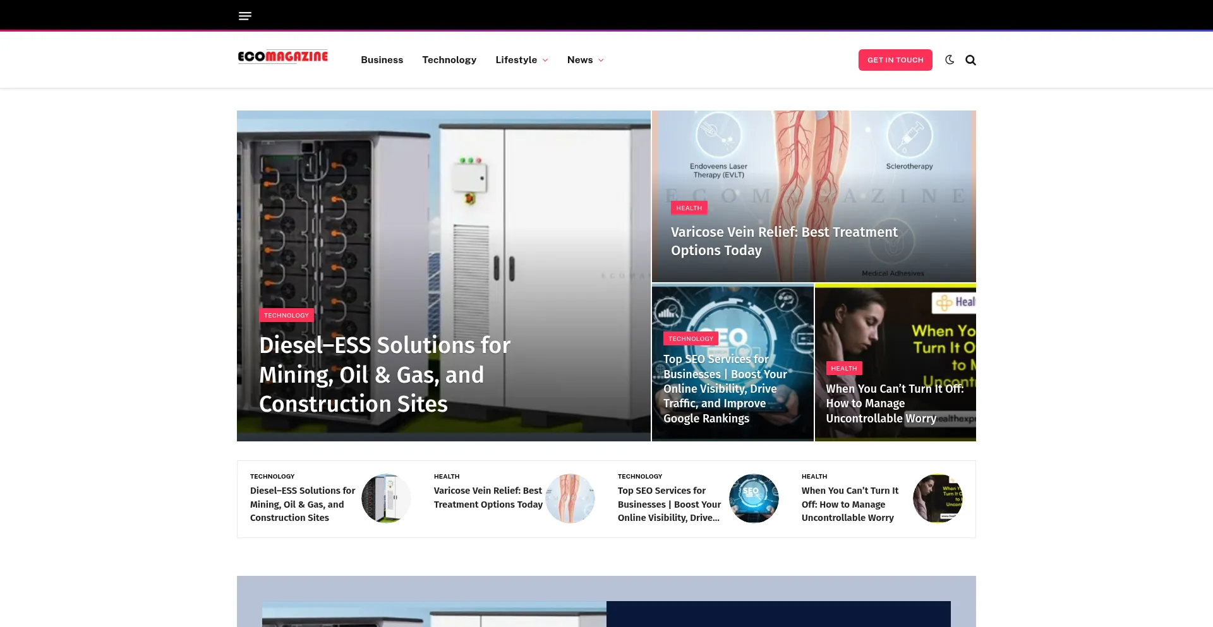The height and width of the screenshot is (627, 1213).
Task: Click the Health category above Worry list item
Action: 814,476
